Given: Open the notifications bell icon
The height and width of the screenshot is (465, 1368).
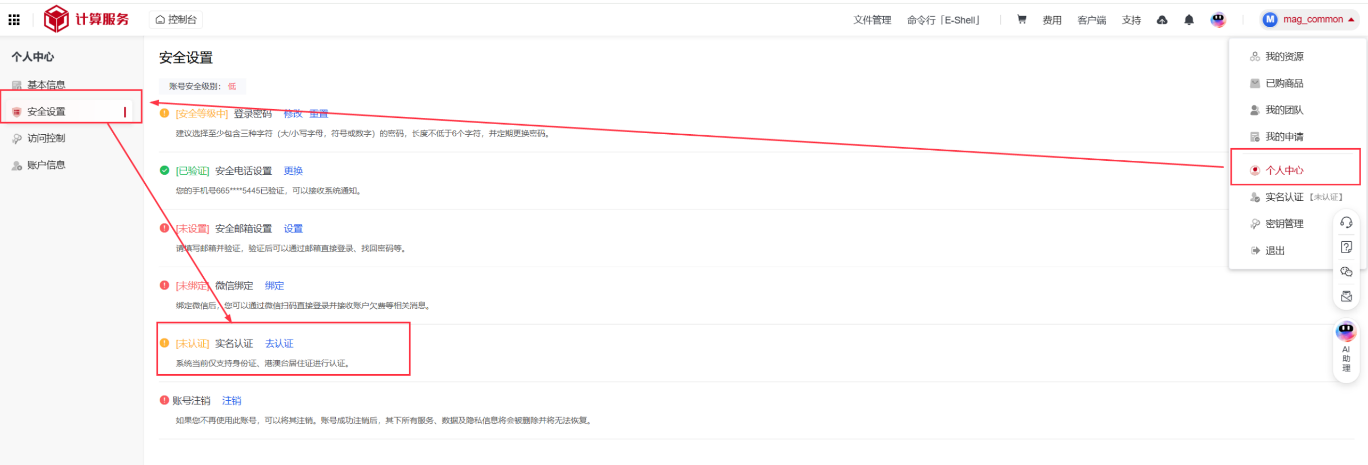Looking at the screenshot, I should (x=1188, y=20).
